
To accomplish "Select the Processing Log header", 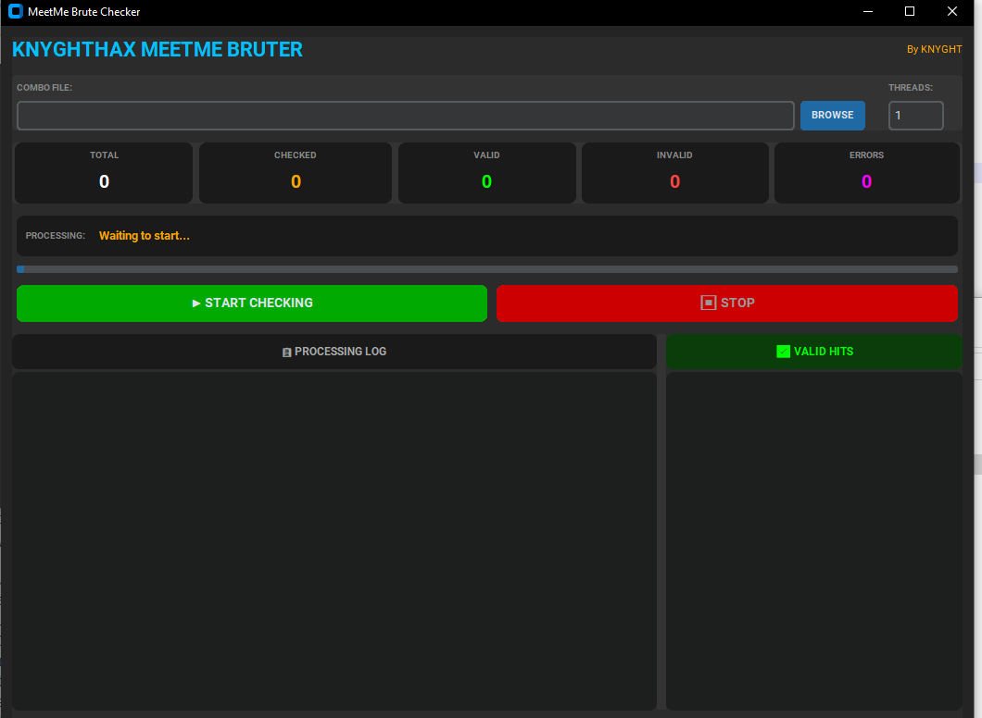I will coord(334,352).
